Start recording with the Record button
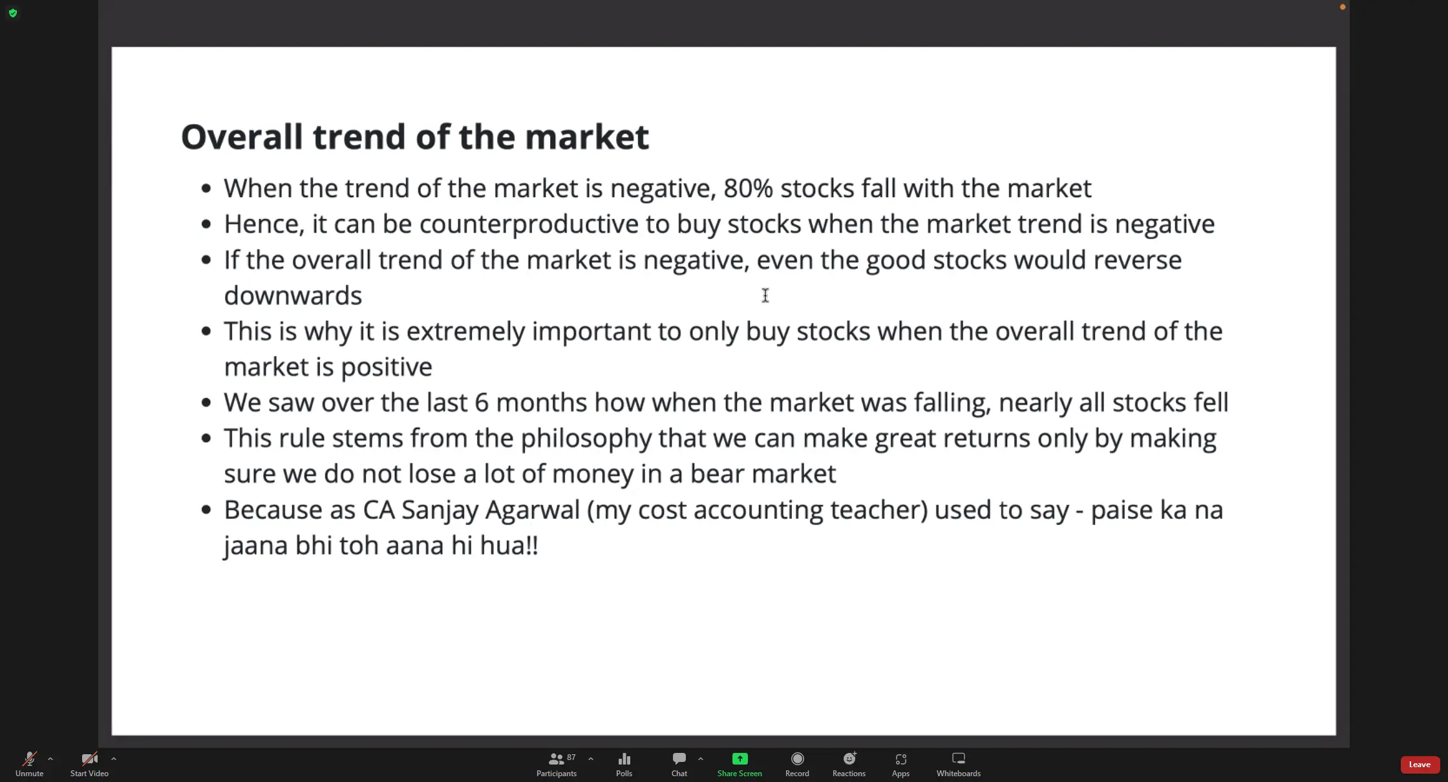Image resolution: width=1448 pixels, height=782 pixels. [797, 763]
